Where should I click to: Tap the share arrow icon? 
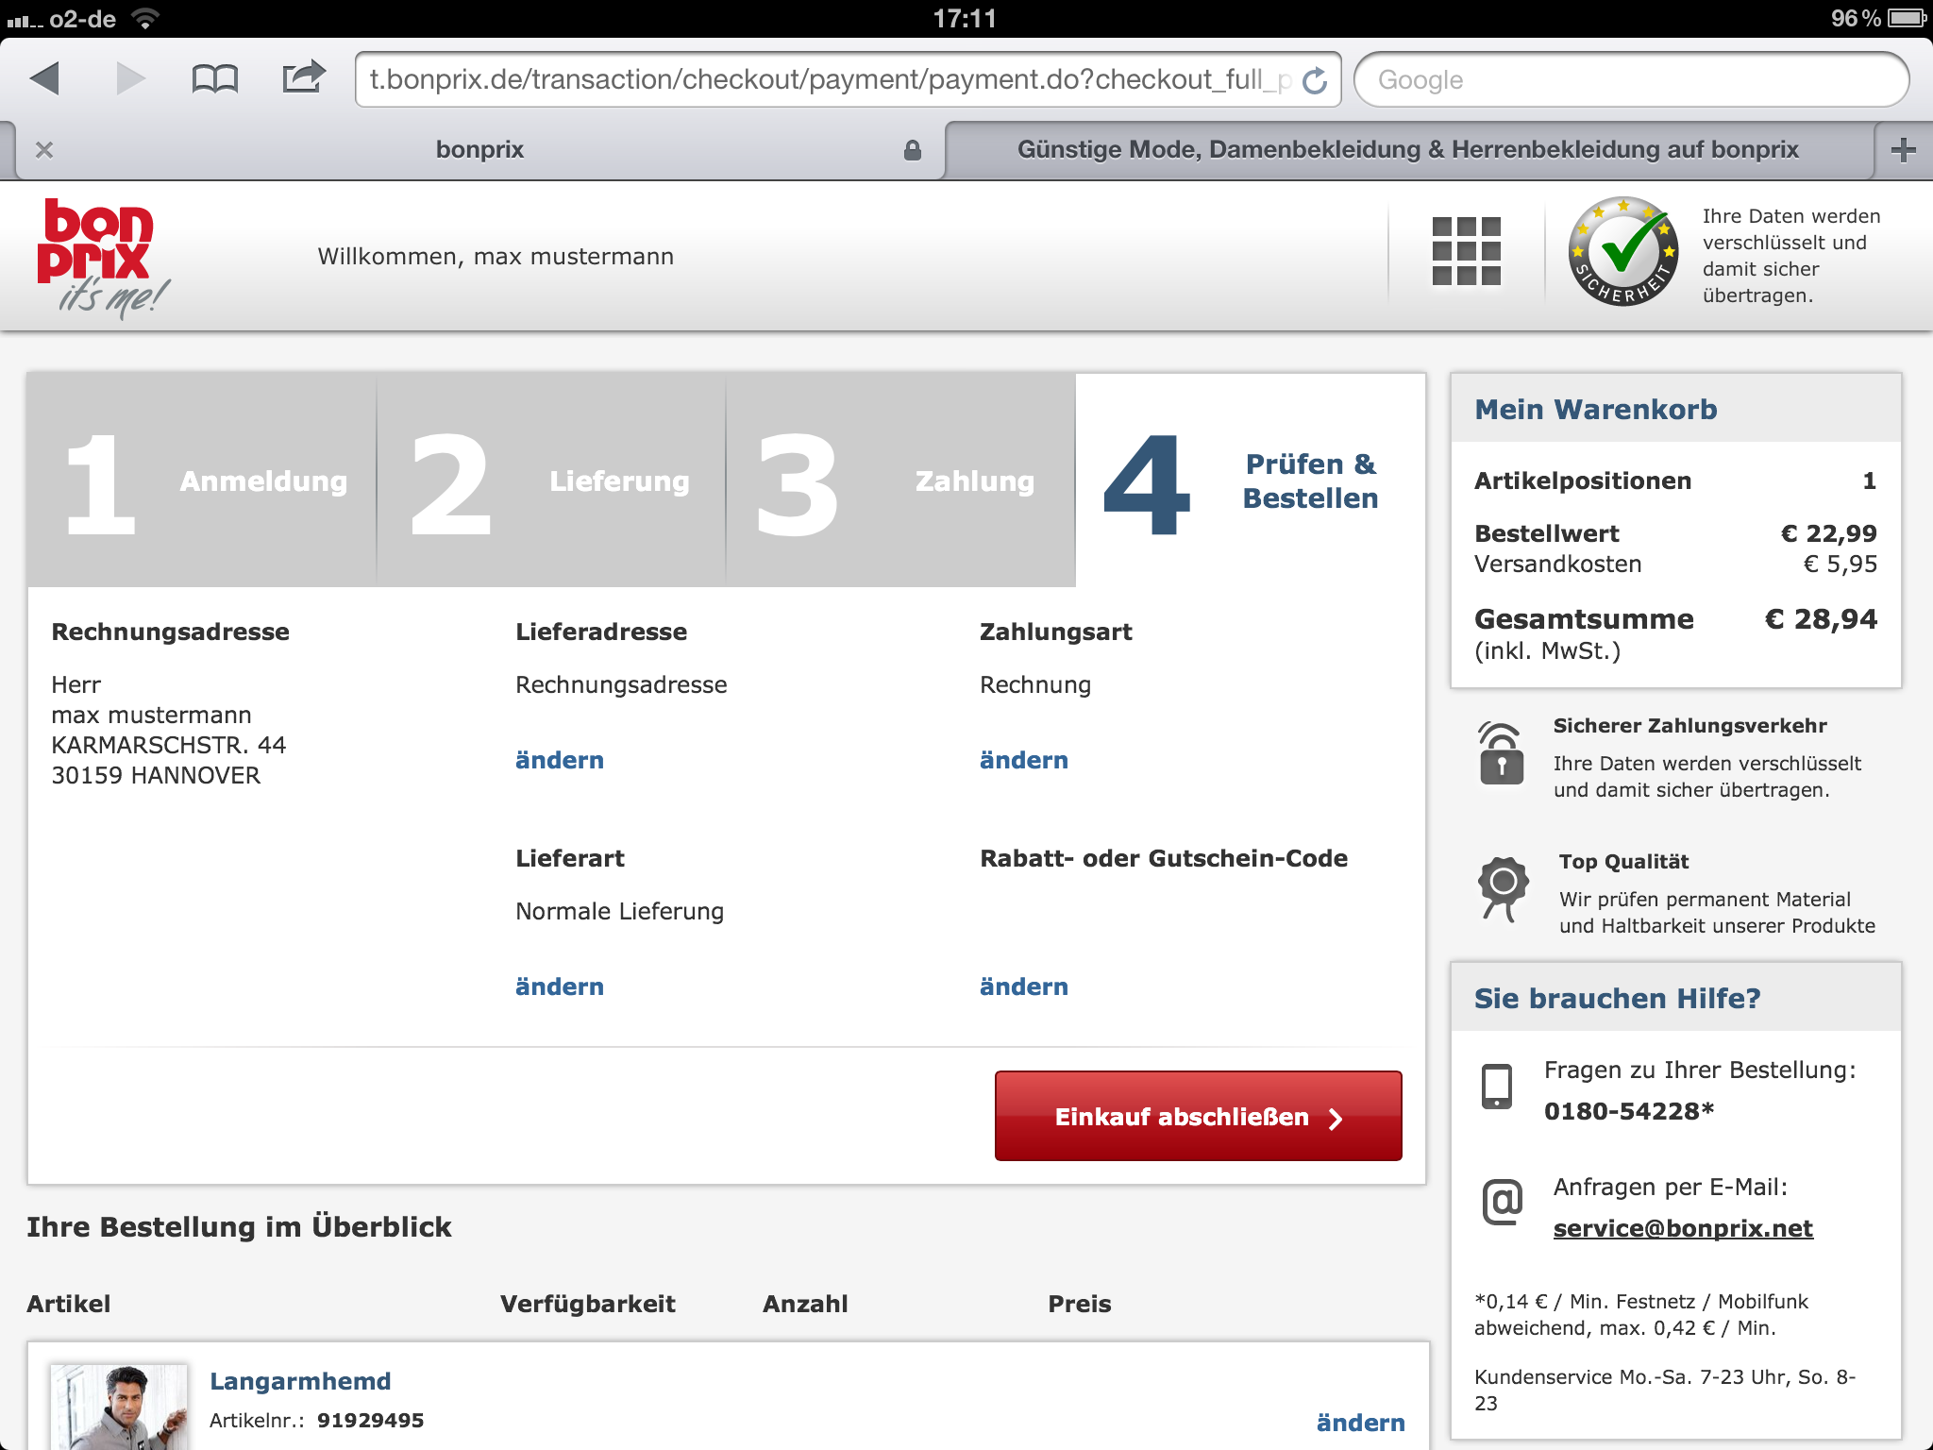point(303,77)
